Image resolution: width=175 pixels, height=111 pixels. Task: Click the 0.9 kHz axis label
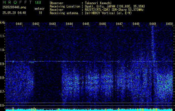(2, 64)
